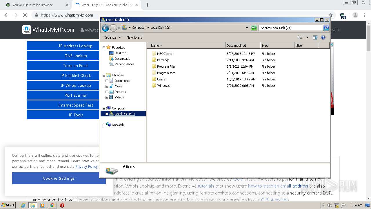This screenshot has width=371, height=209.
Task: Sort by the Name column header
Action: 186,46
